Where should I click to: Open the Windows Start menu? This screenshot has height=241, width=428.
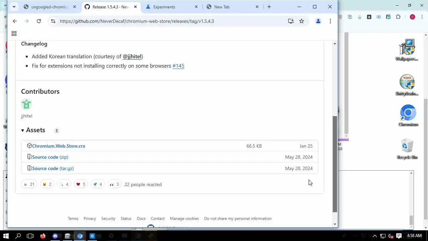click(x=6, y=236)
